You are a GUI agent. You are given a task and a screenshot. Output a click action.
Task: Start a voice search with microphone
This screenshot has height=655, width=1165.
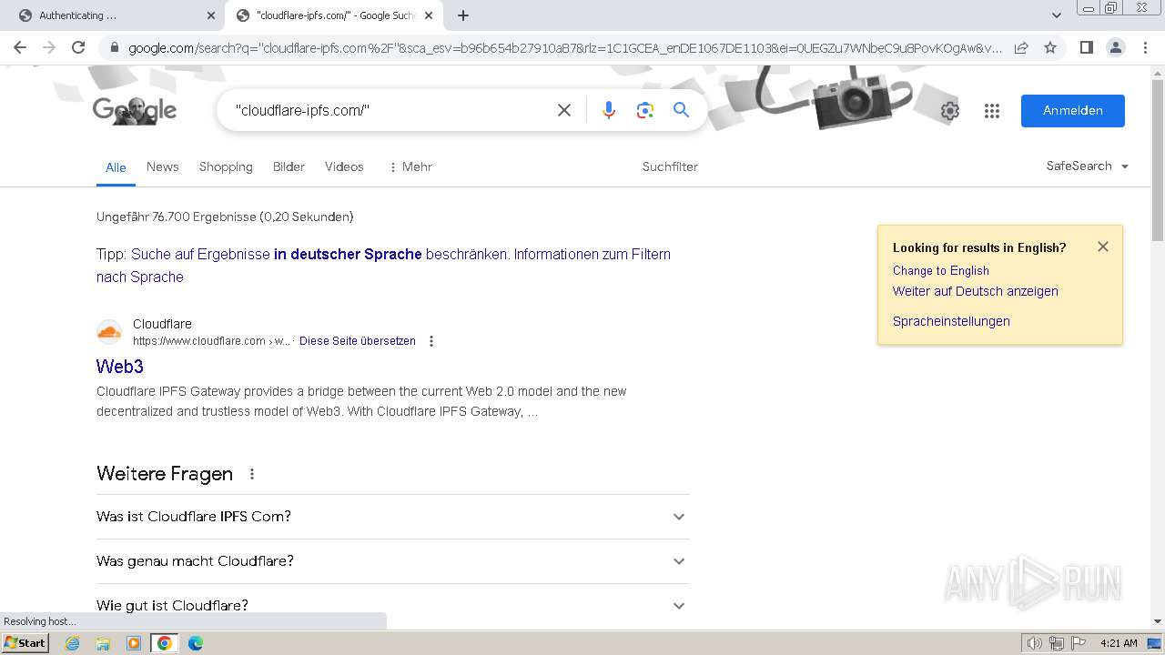coord(609,110)
